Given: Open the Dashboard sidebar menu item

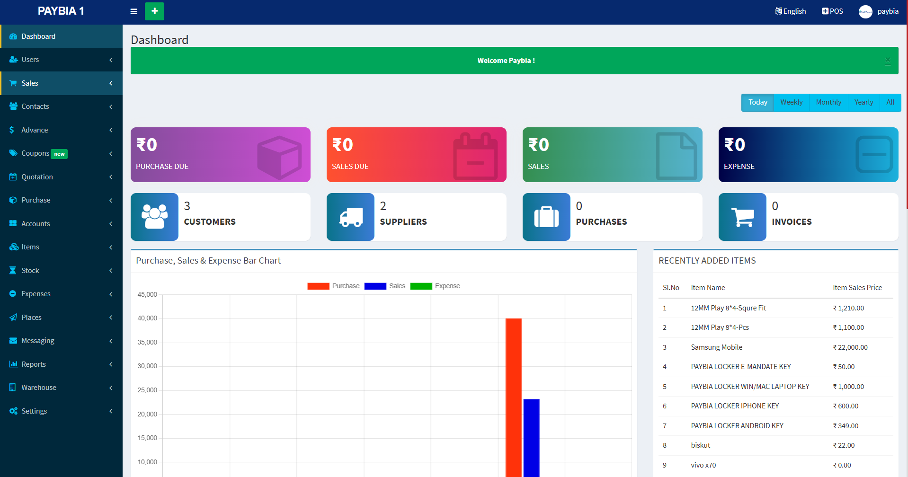Looking at the screenshot, I should click(x=61, y=36).
